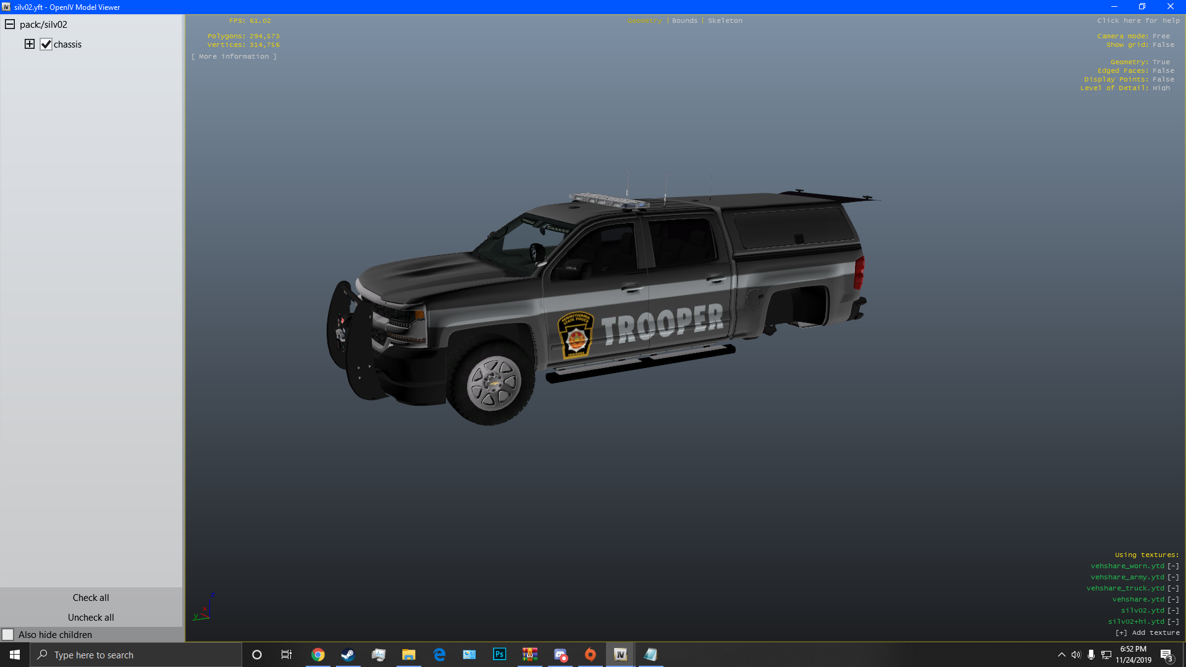
Task: Enable Also hide children checkbox
Action: [x=8, y=634]
